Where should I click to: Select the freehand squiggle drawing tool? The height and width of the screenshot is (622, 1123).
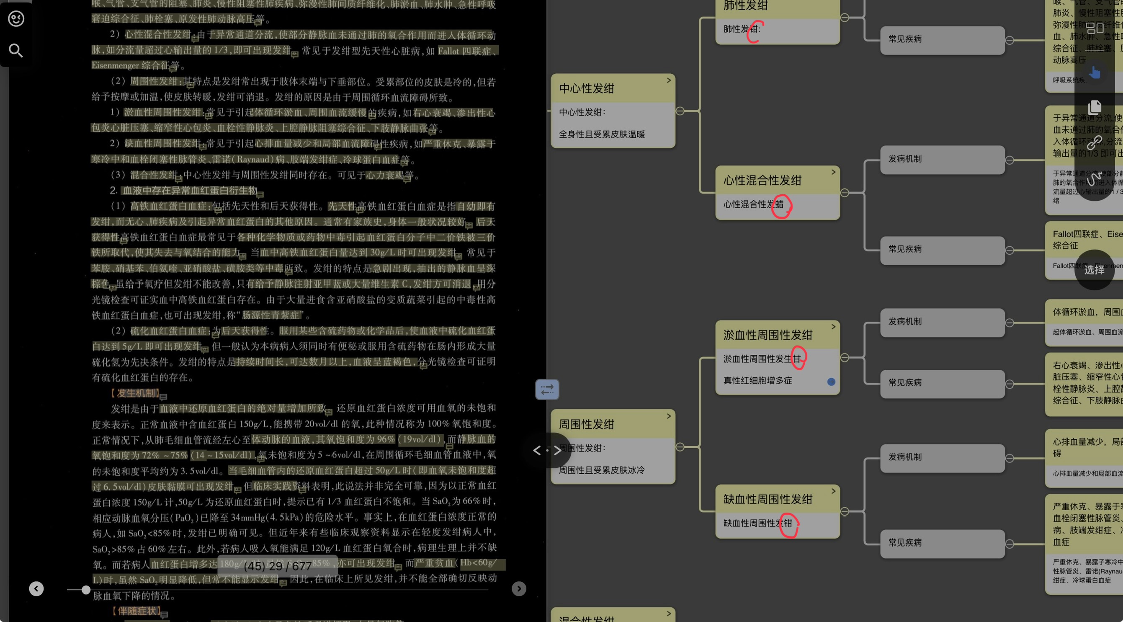pyautogui.click(x=1094, y=178)
